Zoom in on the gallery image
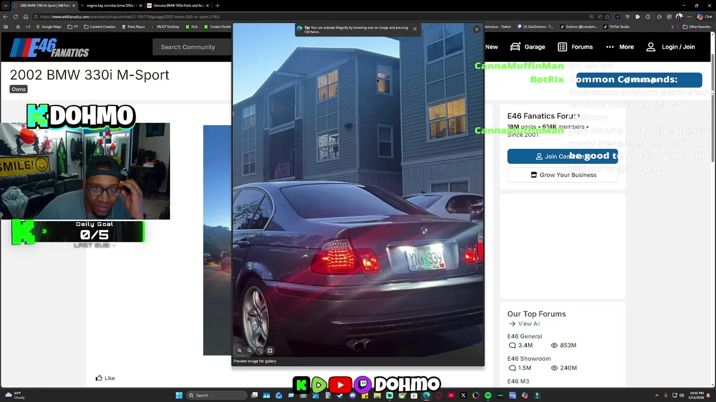The width and height of the screenshot is (716, 402). [239, 351]
